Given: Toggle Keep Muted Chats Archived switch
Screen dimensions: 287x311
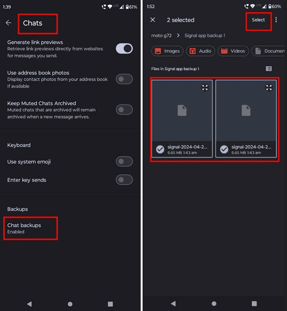Looking at the screenshot, I should coord(124,109).
